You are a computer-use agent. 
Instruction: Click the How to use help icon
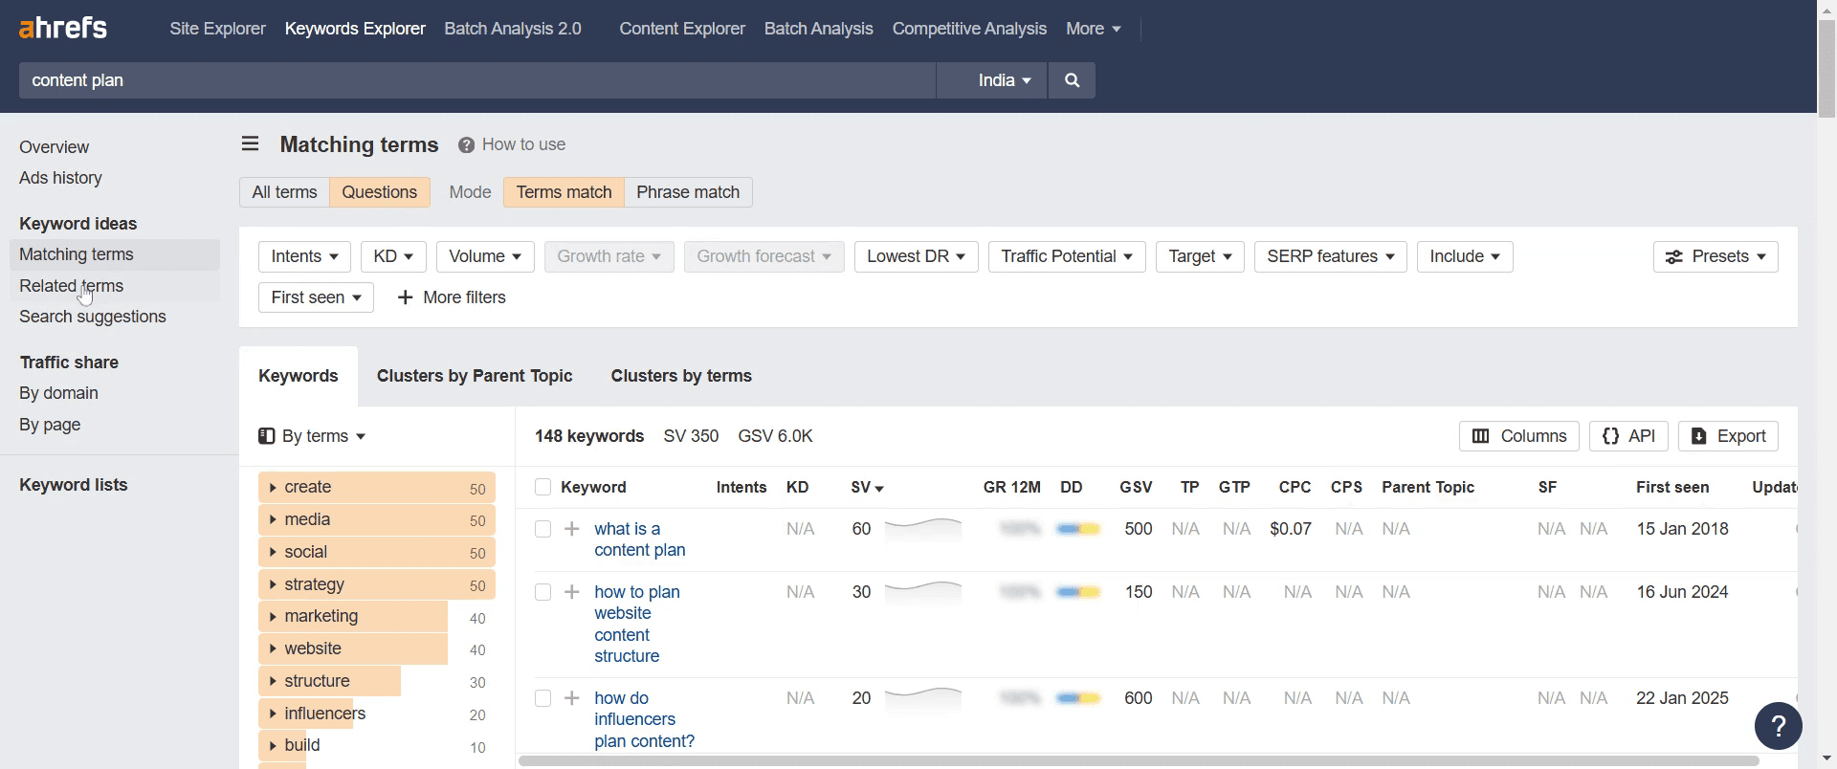coord(466,145)
